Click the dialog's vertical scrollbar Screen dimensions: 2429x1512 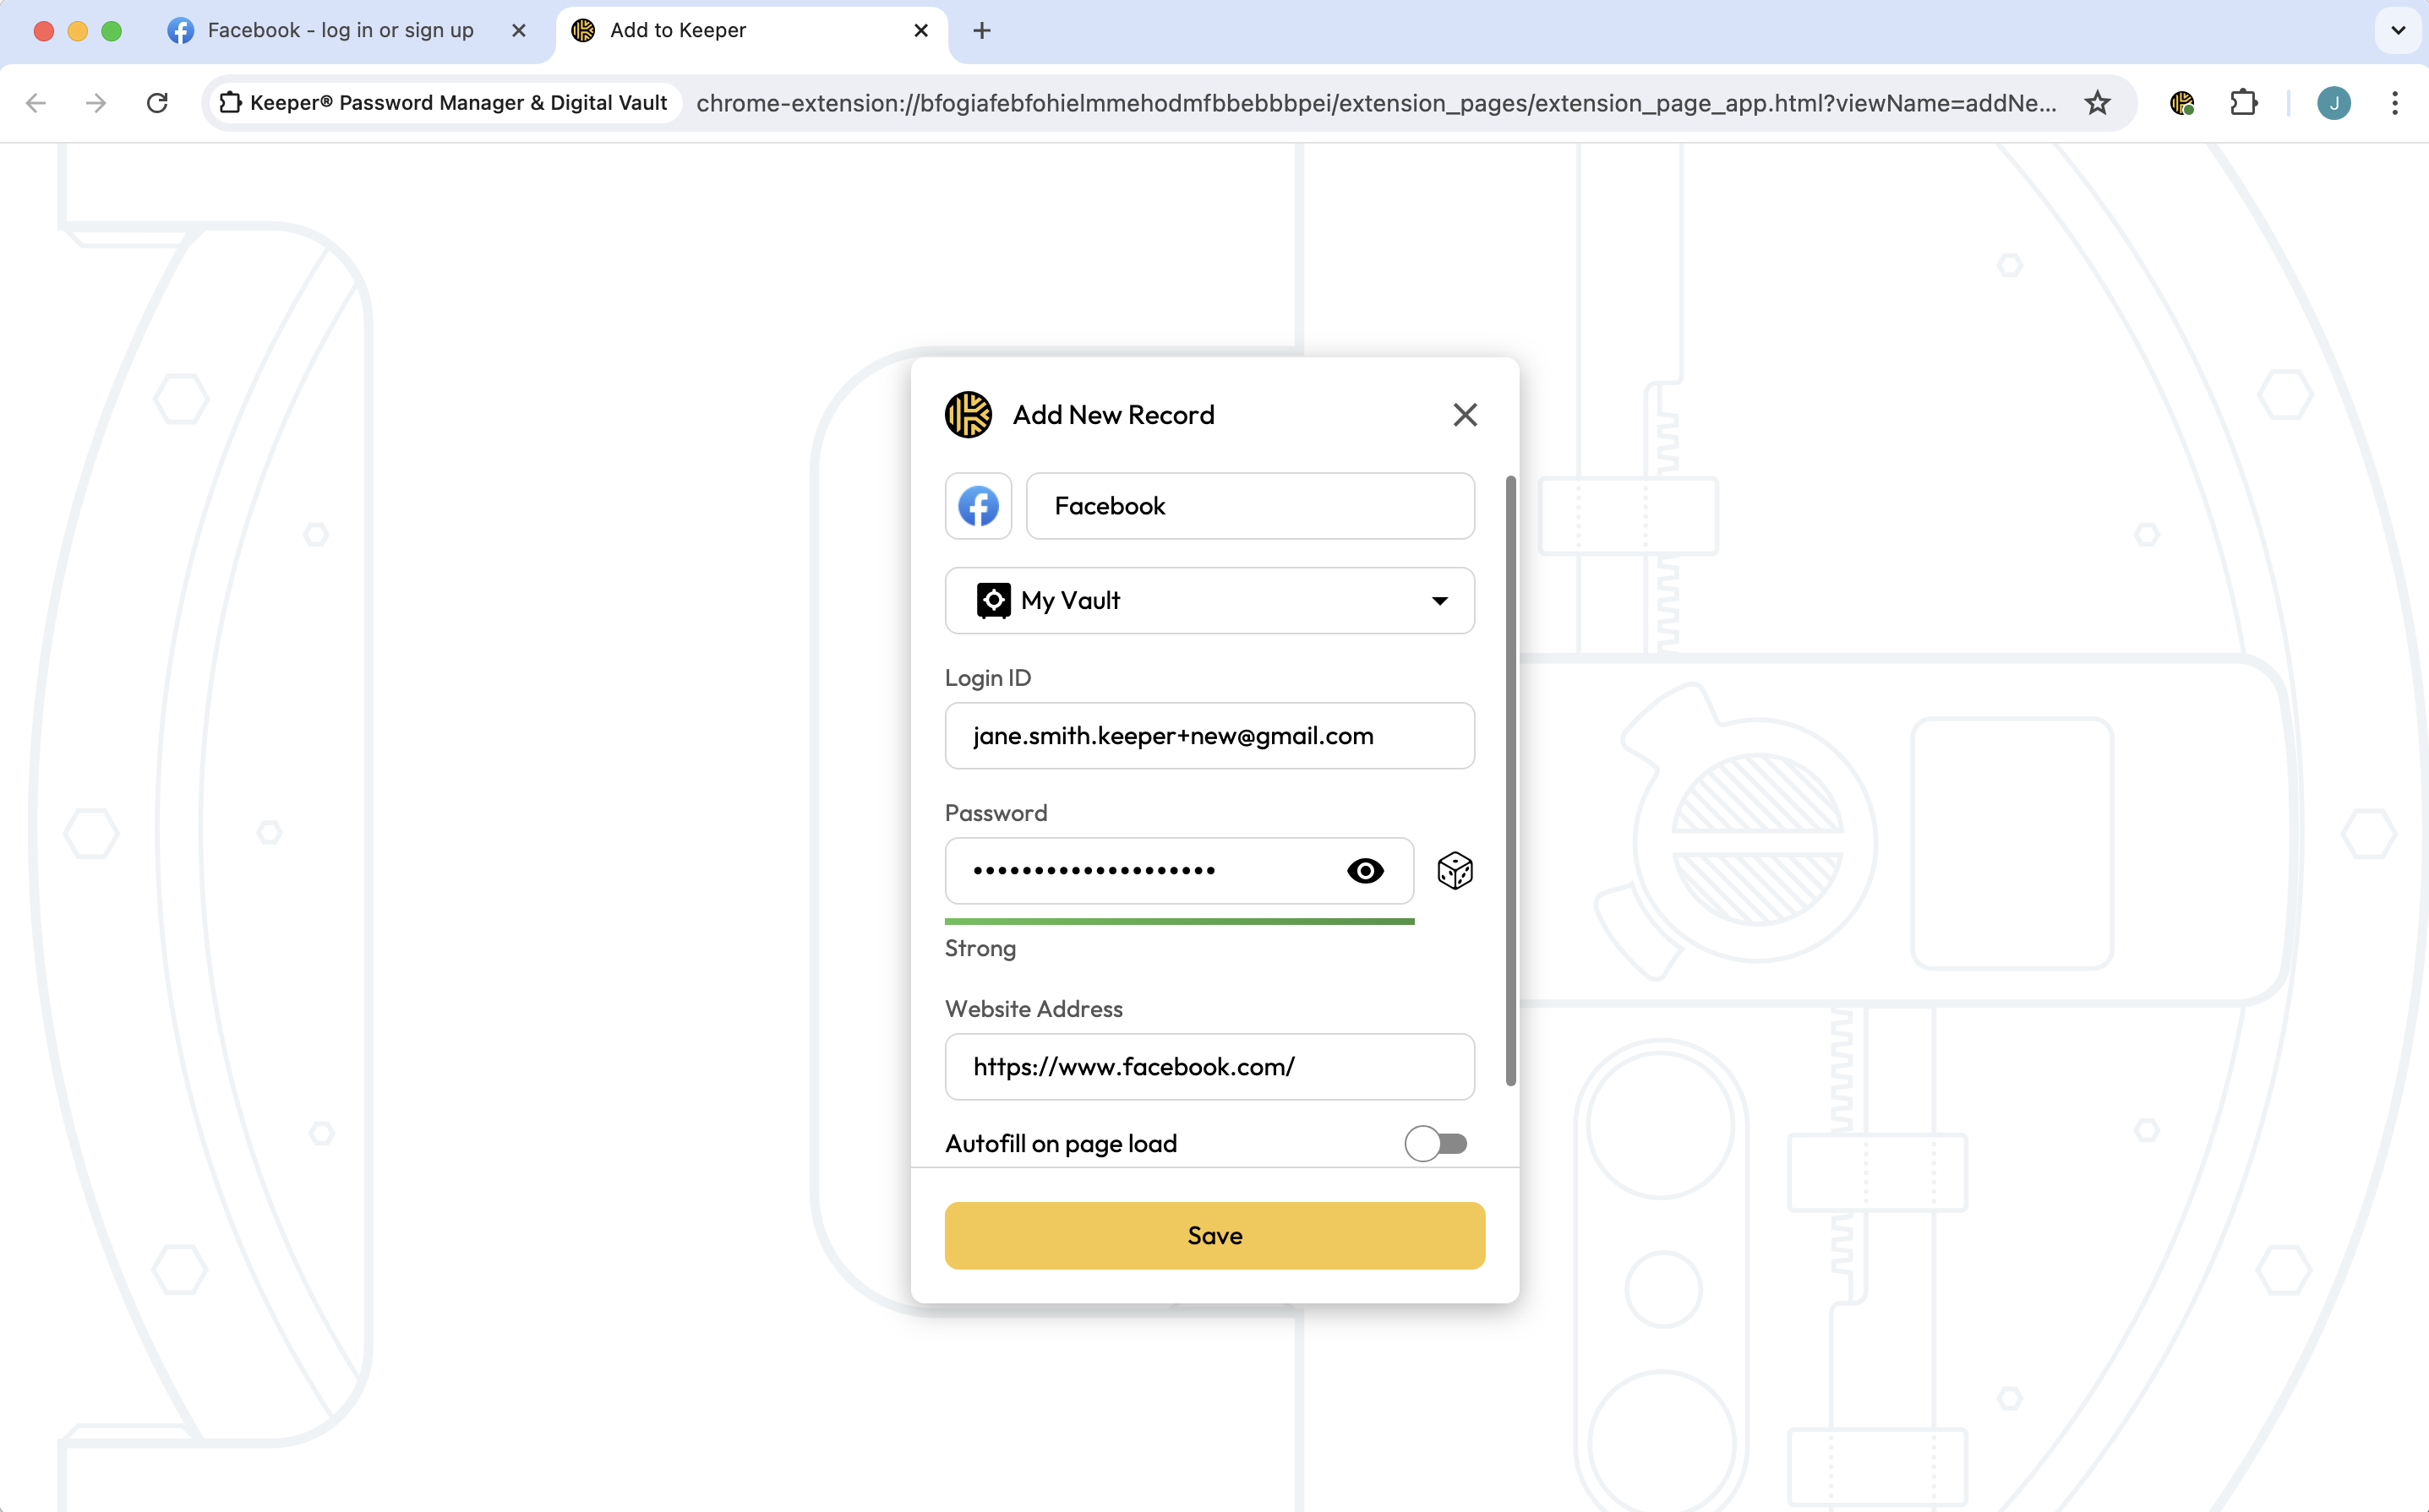tap(1509, 780)
